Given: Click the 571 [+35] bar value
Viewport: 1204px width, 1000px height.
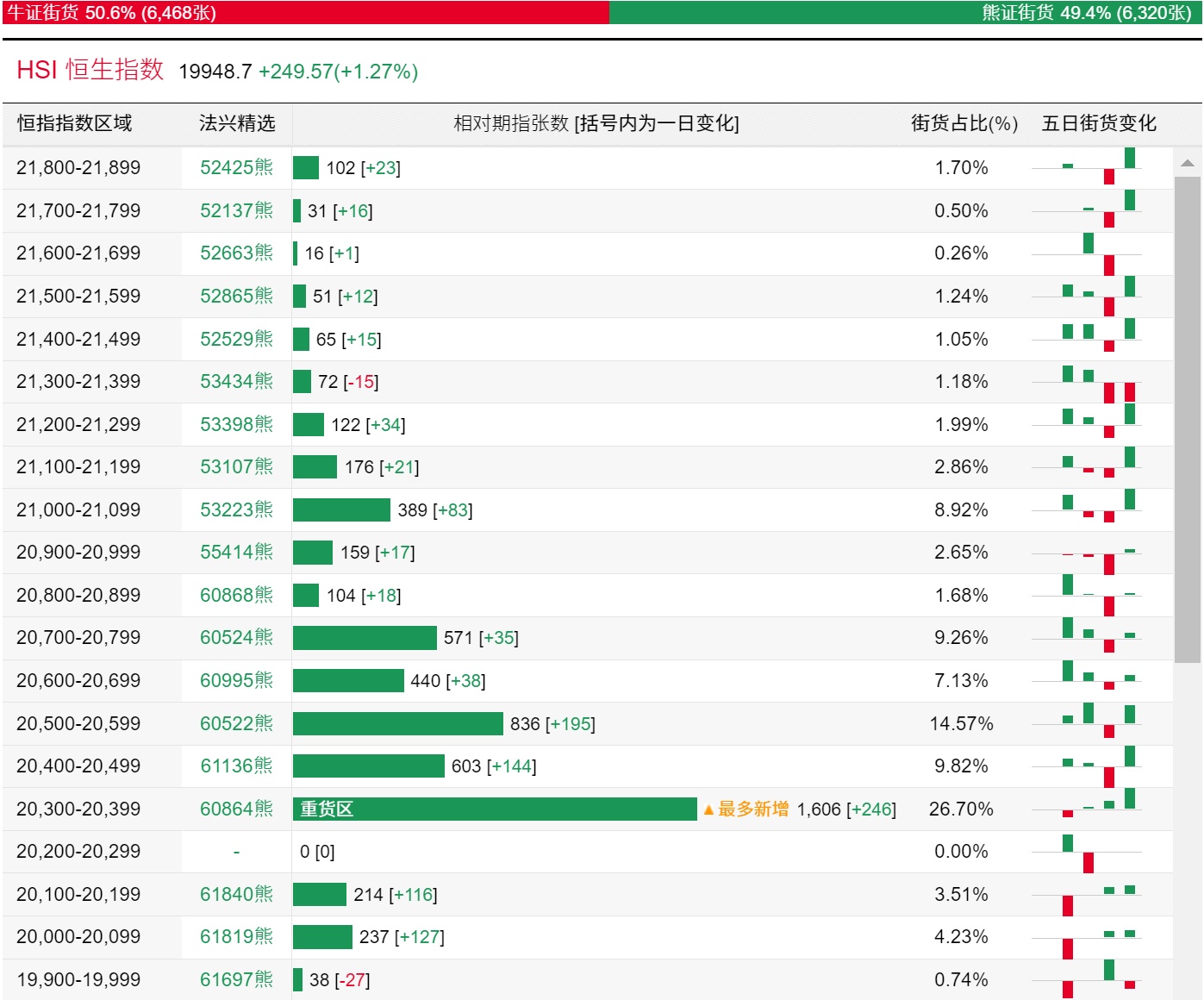Looking at the screenshot, I should click(481, 637).
